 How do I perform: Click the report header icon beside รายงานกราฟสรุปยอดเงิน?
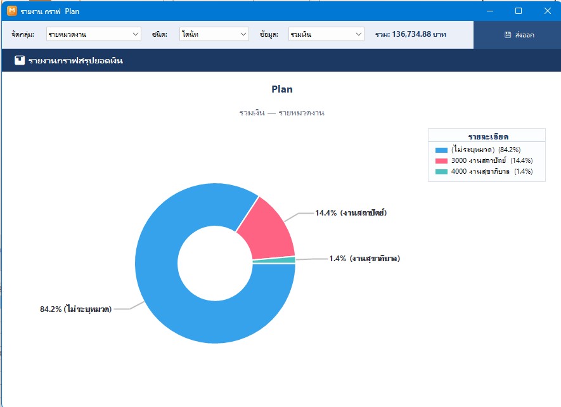pyautogui.click(x=20, y=60)
